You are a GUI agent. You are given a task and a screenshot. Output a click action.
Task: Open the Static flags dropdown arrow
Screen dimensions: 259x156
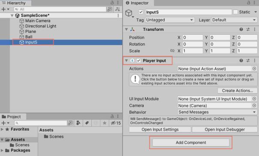pos(256,12)
